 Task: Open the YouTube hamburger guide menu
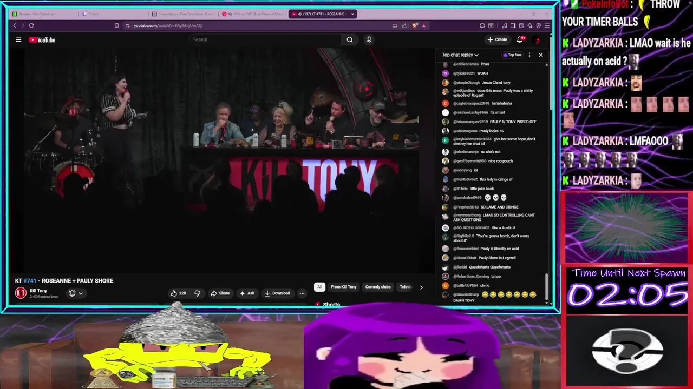pyautogui.click(x=18, y=39)
